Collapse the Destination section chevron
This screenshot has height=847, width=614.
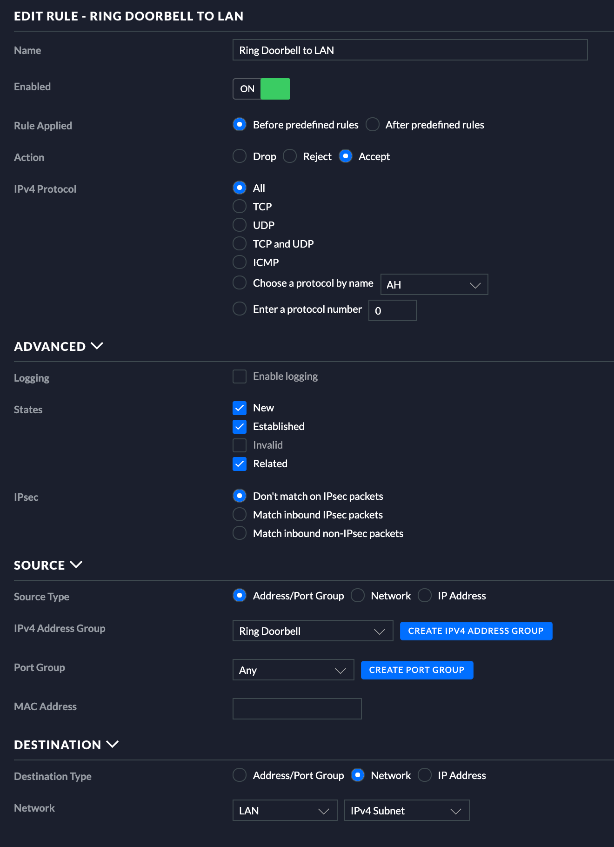tap(112, 744)
